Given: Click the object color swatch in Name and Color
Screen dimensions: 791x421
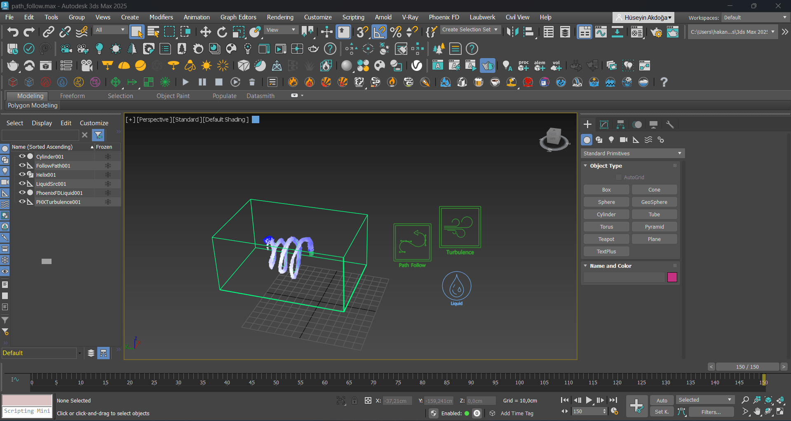Looking at the screenshot, I should point(672,277).
